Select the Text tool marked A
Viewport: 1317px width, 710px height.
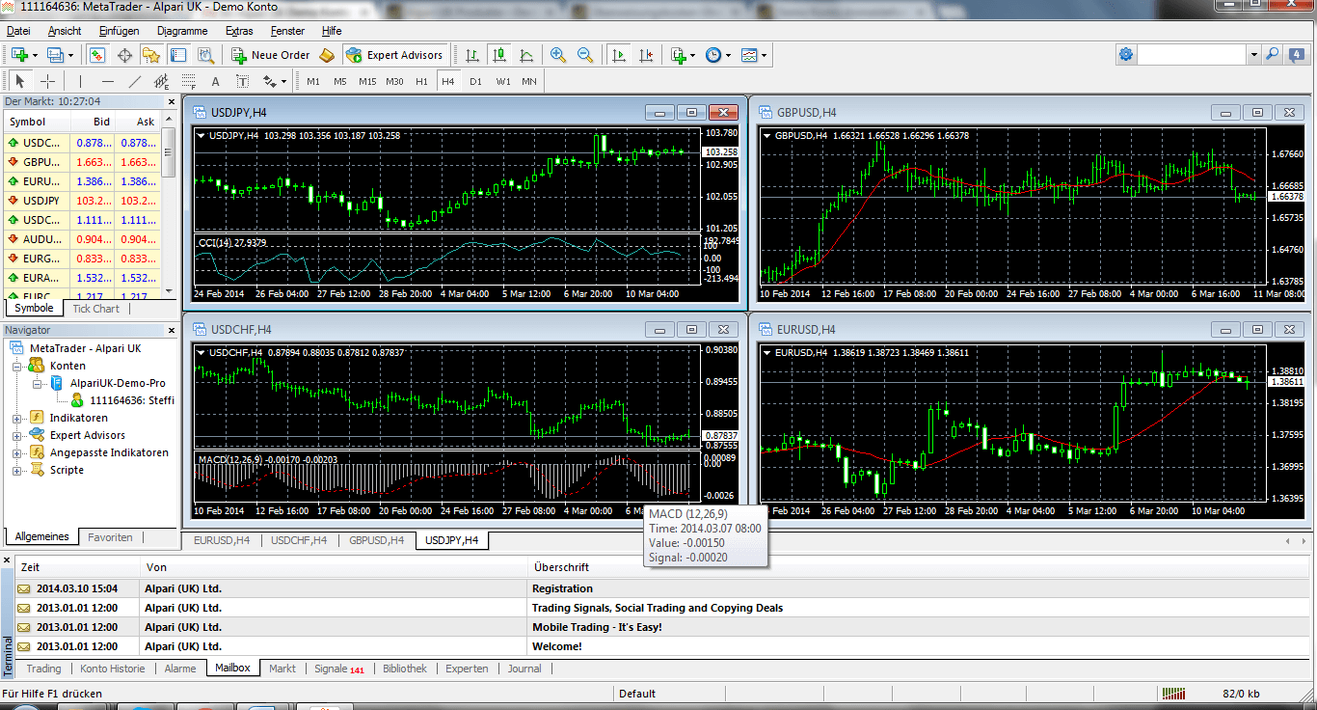pos(216,81)
